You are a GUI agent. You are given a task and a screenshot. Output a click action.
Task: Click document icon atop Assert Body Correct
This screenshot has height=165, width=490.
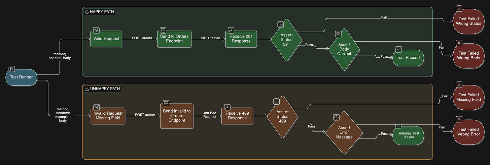pos(338,34)
